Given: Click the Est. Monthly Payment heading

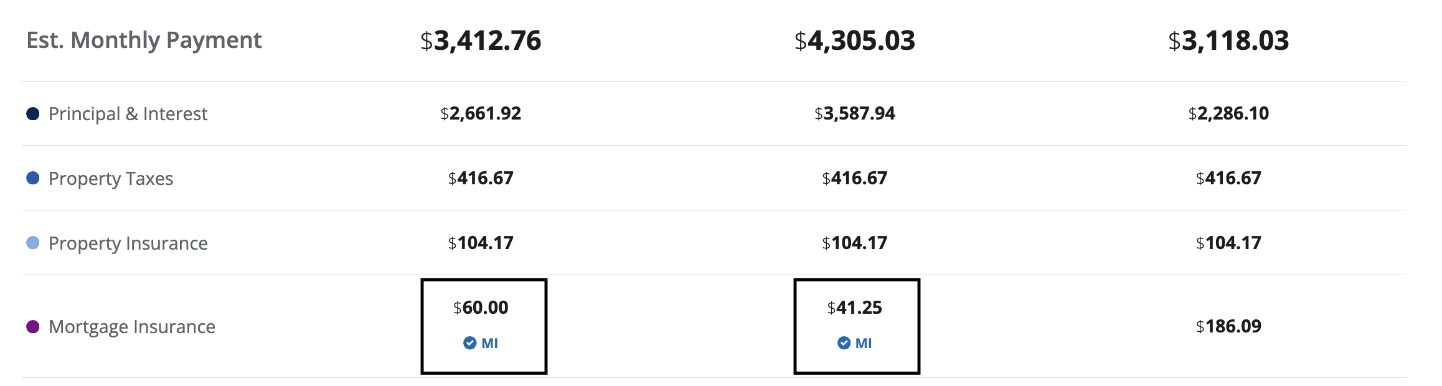Looking at the screenshot, I should coord(144,40).
